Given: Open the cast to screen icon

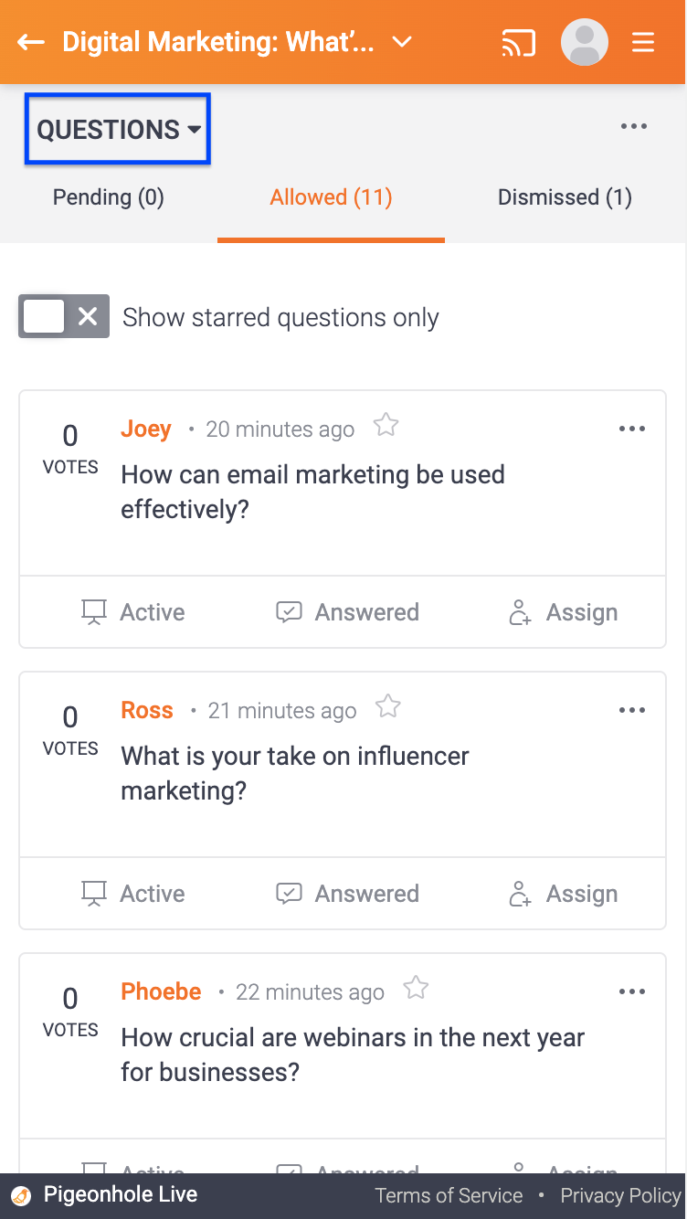Looking at the screenshot, I should click(519, 43).
